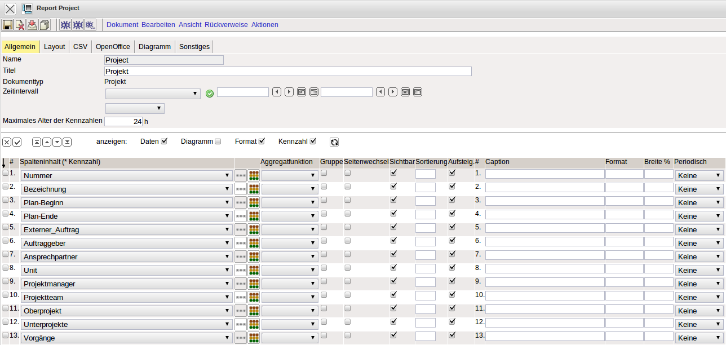Switch to the Layout tab
The height and width of the screenshot is (345, 726).
(55, 47)
